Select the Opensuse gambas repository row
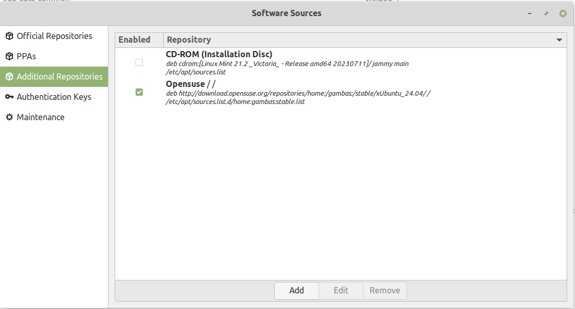Screen dimensions: 575x309 [x=298, y=93]
